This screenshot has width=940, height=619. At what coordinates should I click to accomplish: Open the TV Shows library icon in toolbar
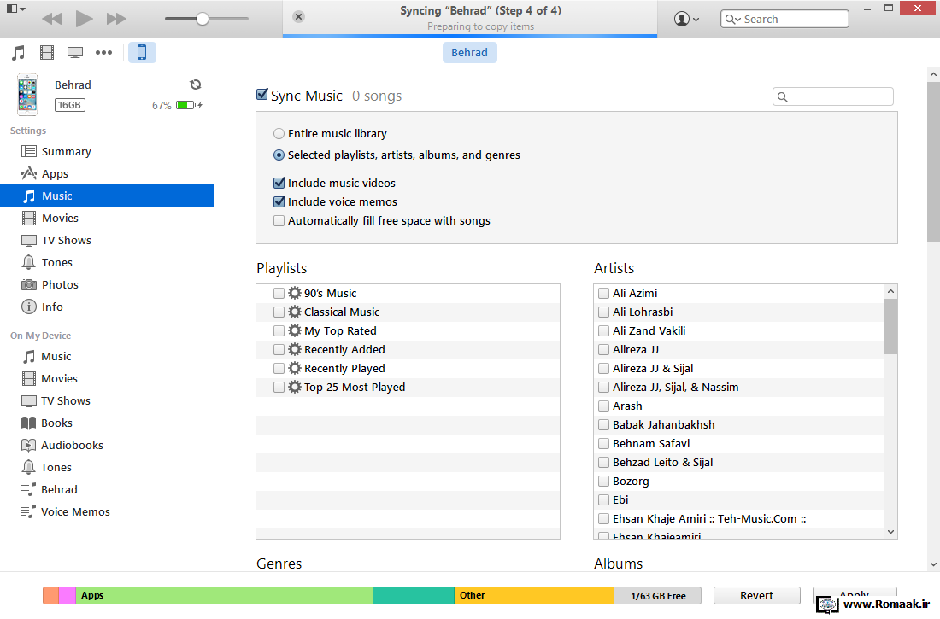(75, 53)
